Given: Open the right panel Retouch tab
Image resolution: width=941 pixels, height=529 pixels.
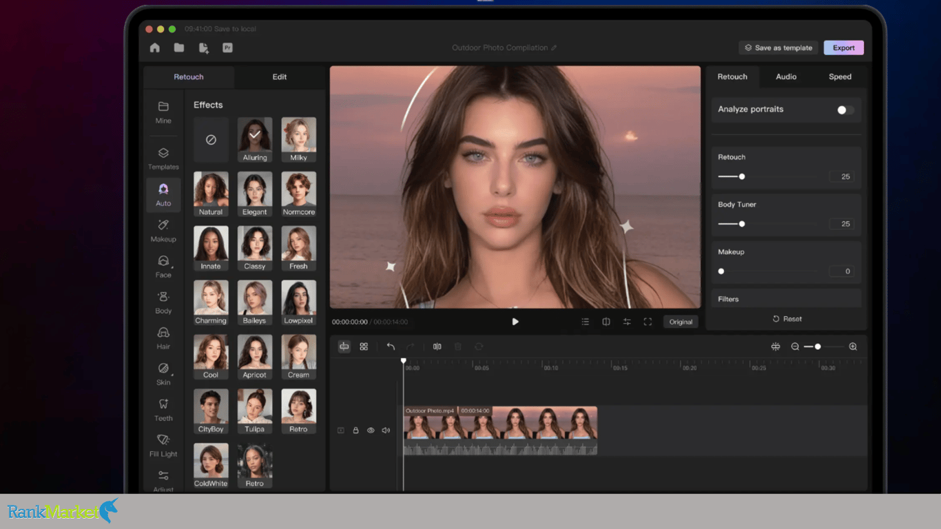Looking at the screenshot, I should pyautogui.click(x=732, y=77).
